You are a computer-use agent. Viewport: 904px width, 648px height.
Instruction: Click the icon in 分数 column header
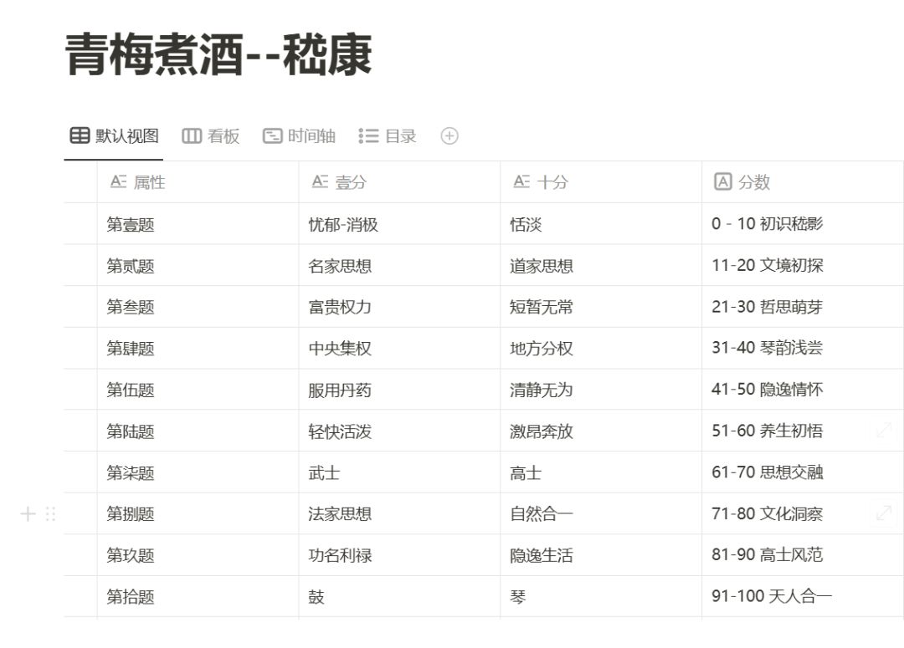pyautogui.click(x=722, y=181)
